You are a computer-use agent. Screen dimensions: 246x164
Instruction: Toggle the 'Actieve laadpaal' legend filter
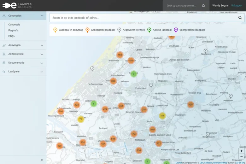pos(160,30)
